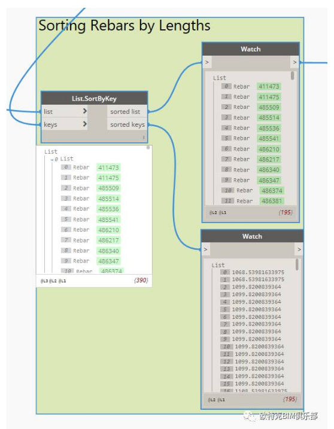Click the {195} item count in top Watch

pyautogui.click(x=286, y=212)
